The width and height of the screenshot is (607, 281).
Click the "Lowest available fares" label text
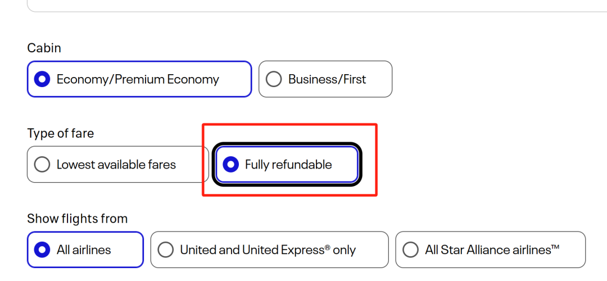coord(116,165)
